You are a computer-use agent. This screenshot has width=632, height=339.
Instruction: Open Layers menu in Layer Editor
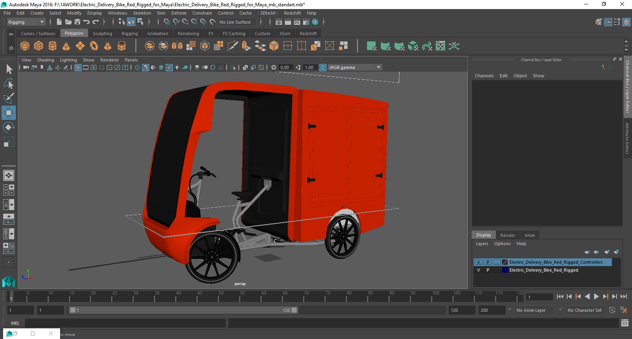[482, 244]
